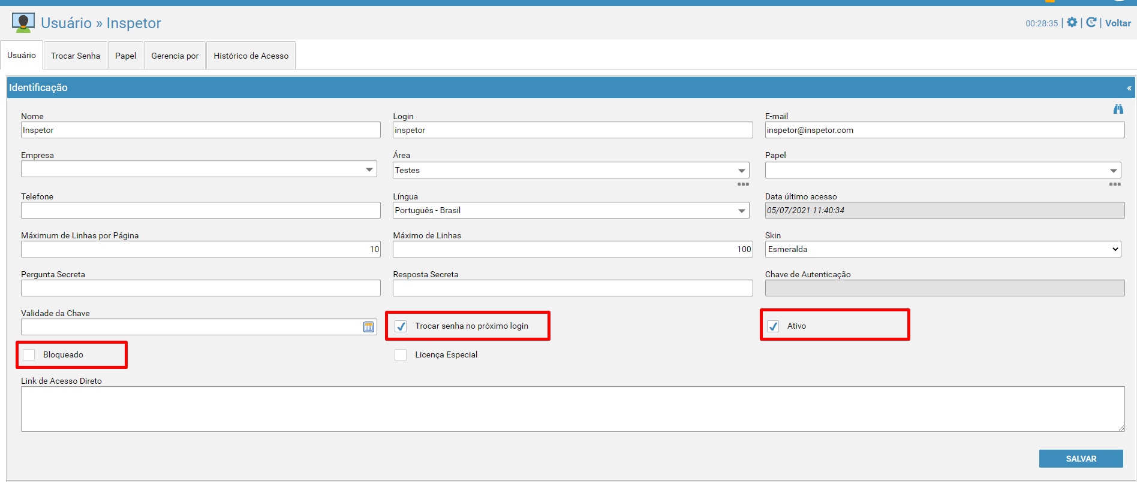Click the session timer 00:28:35
Viewport: 1137px width, 482px height.
tap(1042, 23)
